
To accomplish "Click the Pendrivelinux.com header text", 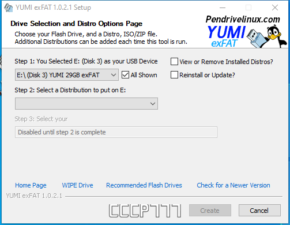I will (243, 19).
